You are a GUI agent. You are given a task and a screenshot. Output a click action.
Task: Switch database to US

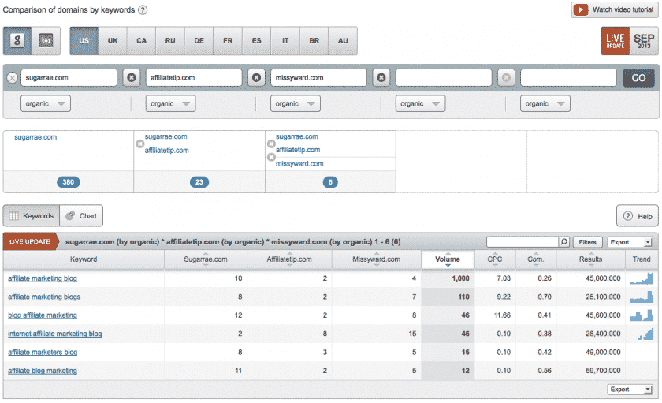[84, 41]
